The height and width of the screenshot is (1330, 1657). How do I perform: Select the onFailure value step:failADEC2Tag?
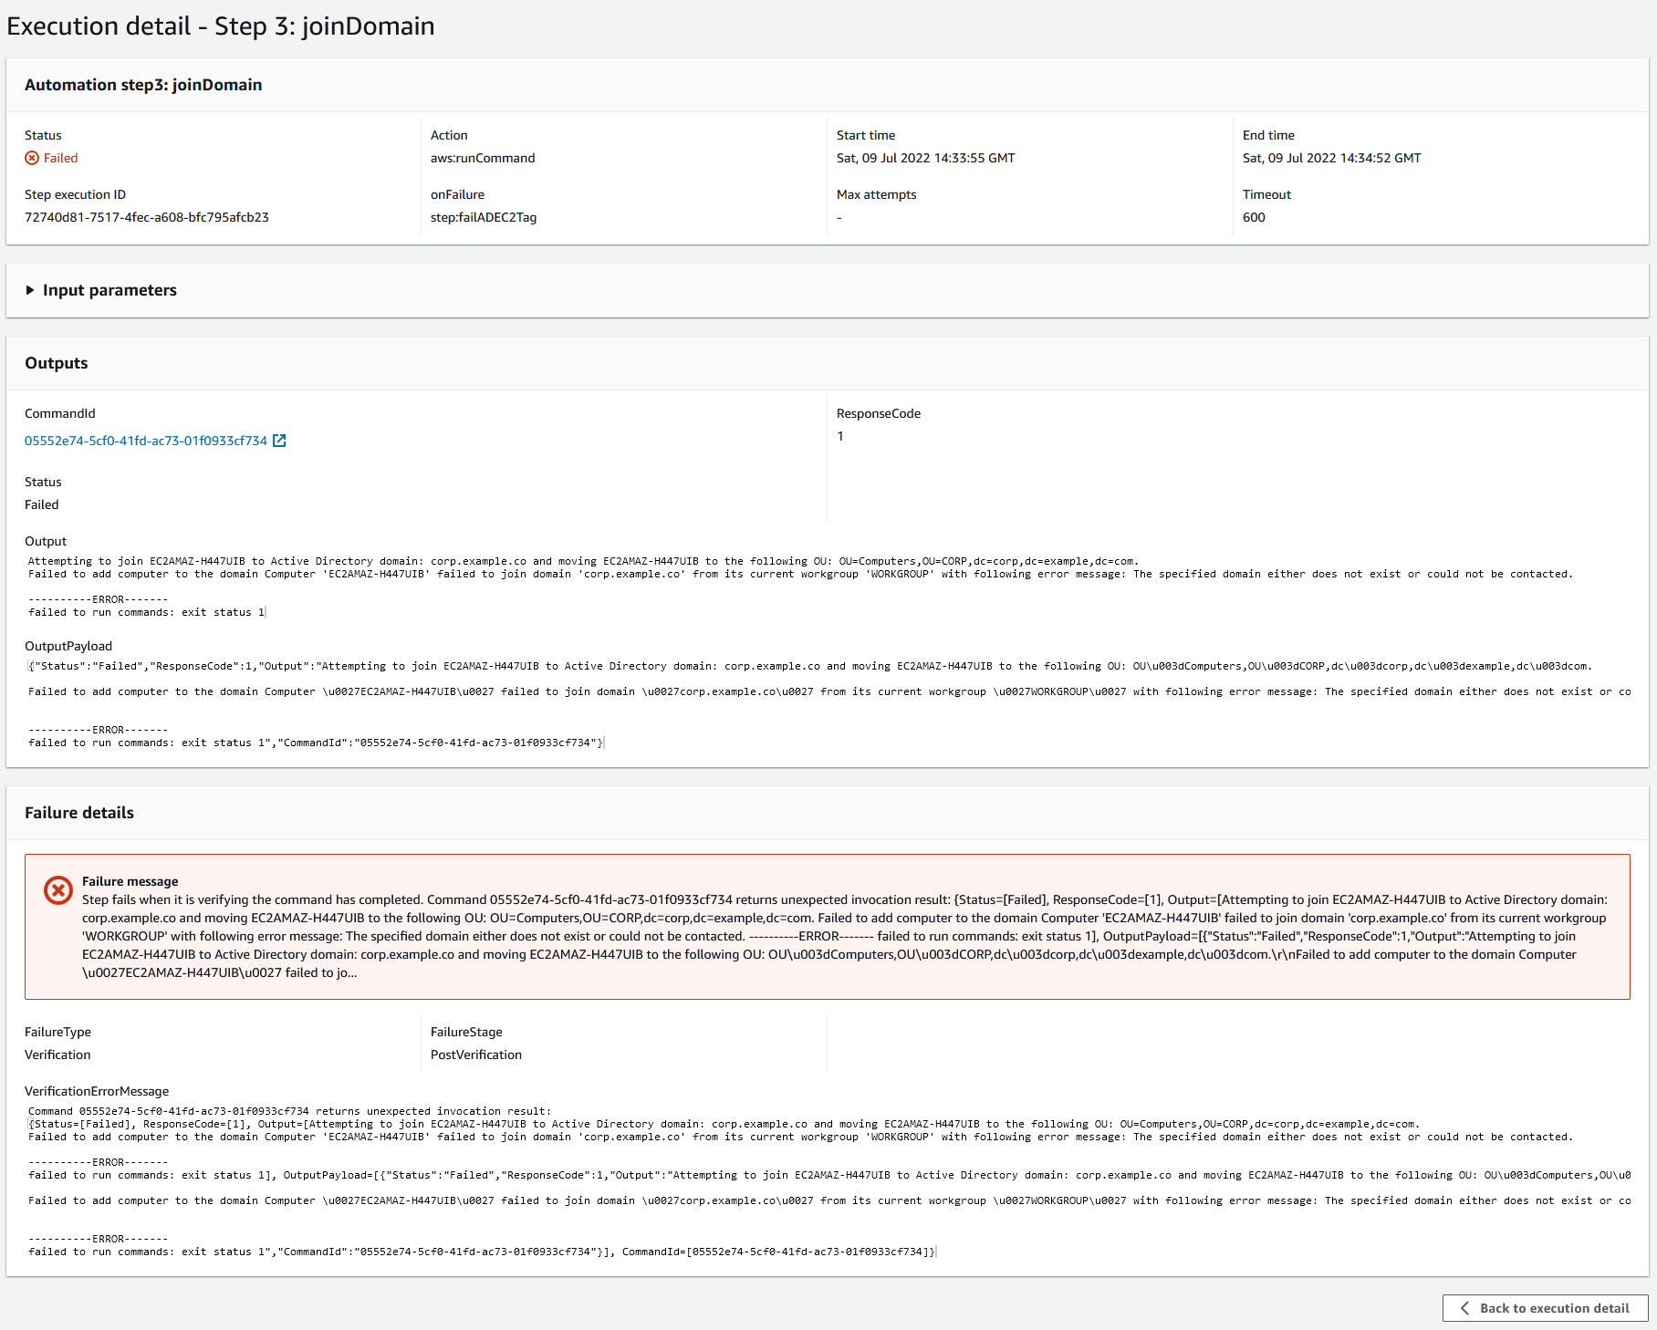[x=484, y=217]
